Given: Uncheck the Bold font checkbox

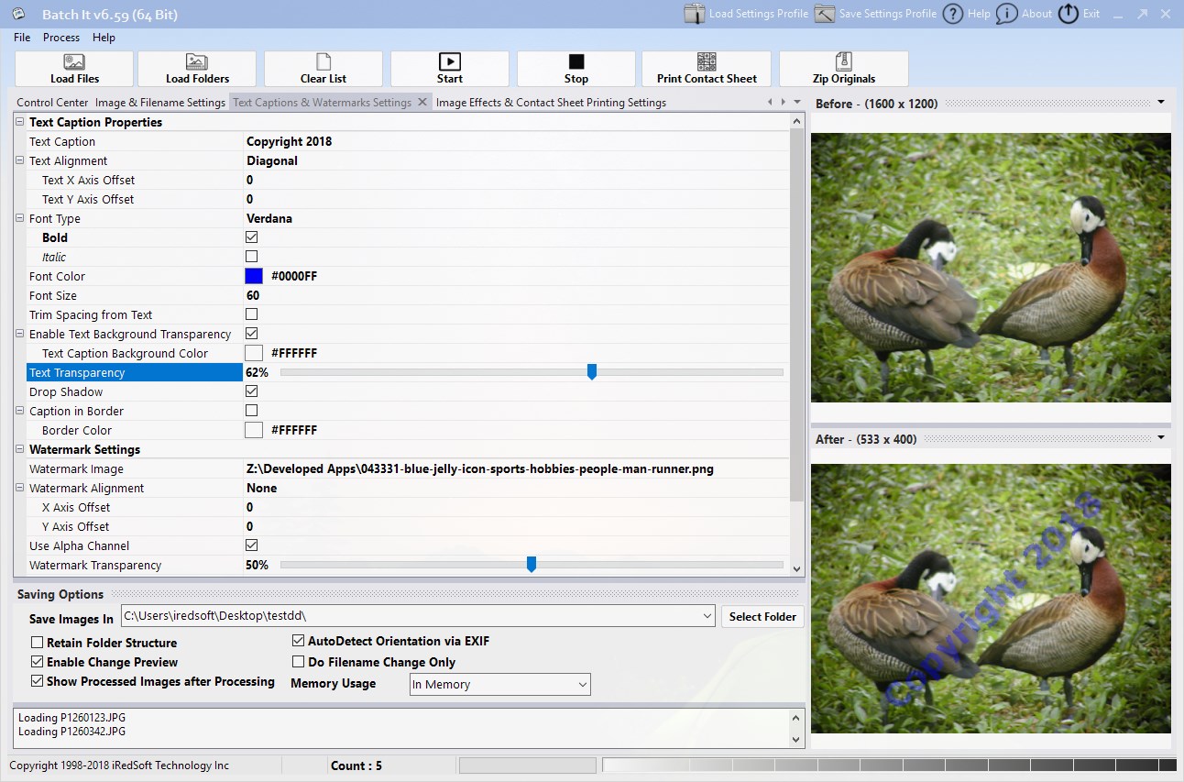Looking at the screenshot, I should click(252, 237).
